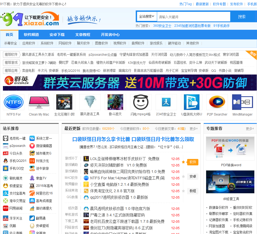Open the U盘装机大师 icon

[192, 102]
